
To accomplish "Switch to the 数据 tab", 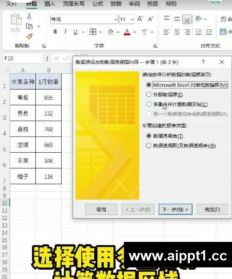I will [x=116, y=4].
